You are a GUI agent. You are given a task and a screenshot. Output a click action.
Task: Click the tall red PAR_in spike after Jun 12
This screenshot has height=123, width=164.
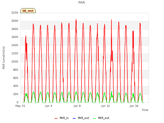click(111, 20)
